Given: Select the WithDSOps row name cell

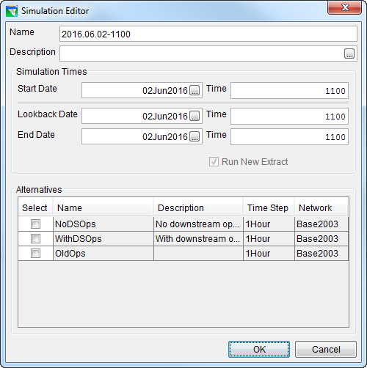Looking at the screenshot, I should (103, 239).
